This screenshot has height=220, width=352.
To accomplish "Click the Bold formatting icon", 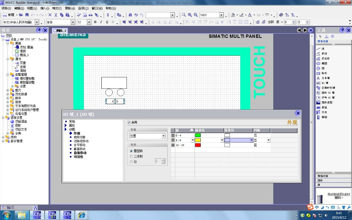I will [x=95, y=22].
